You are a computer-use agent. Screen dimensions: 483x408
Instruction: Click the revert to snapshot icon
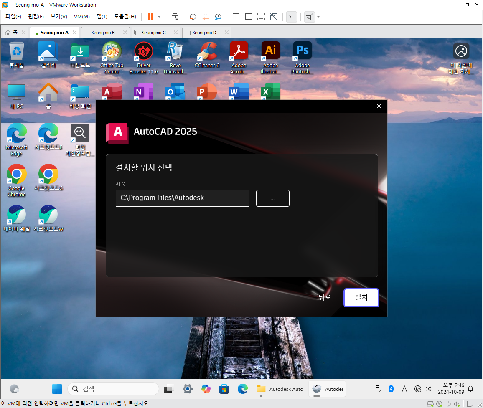point(206,17)
